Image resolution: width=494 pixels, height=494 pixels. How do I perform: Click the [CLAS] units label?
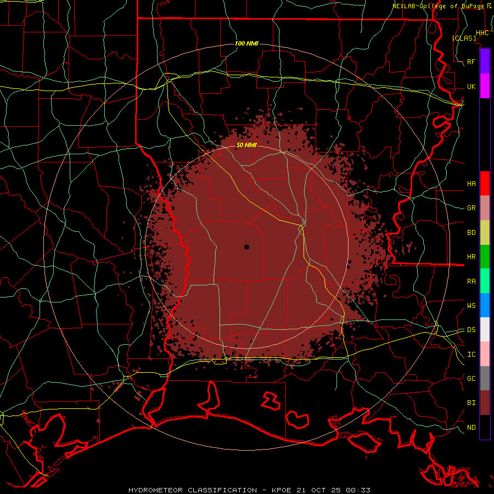pos(464,38)
